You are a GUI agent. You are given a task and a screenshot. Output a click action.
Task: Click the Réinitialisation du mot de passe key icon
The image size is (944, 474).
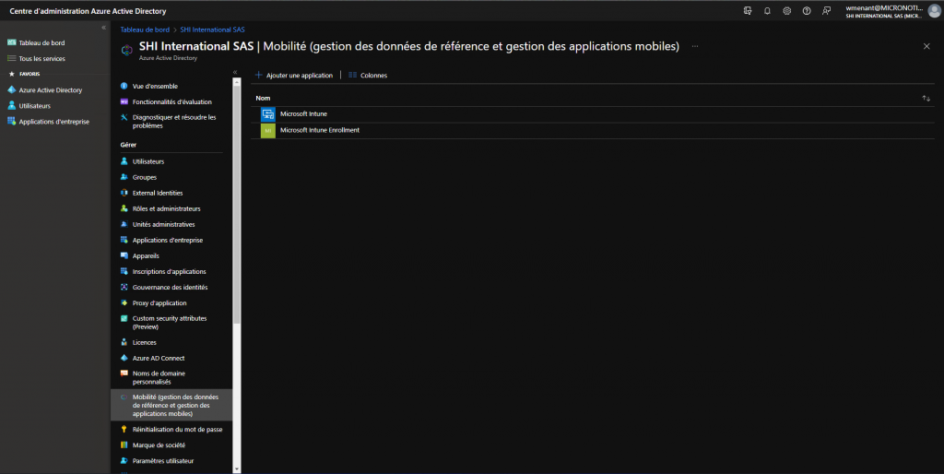point(124,430)
